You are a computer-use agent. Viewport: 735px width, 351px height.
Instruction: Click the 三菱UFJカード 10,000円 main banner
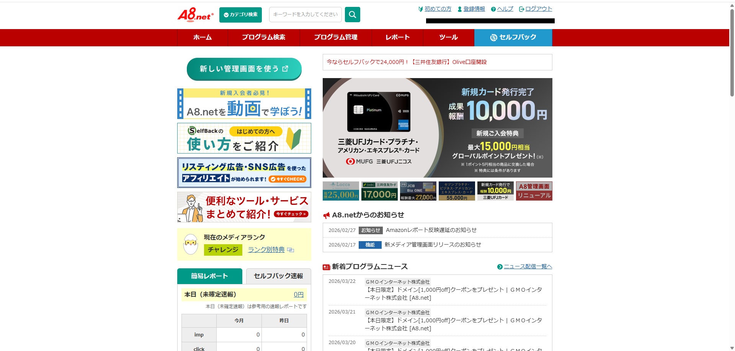click(438, 128)
